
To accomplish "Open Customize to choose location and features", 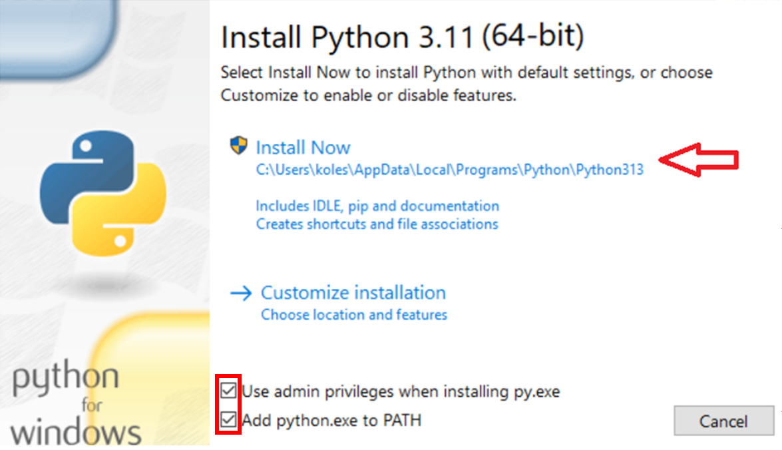I will 353,292.
